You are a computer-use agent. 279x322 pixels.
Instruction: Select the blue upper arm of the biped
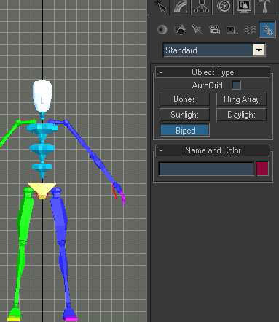click(79, 139)
